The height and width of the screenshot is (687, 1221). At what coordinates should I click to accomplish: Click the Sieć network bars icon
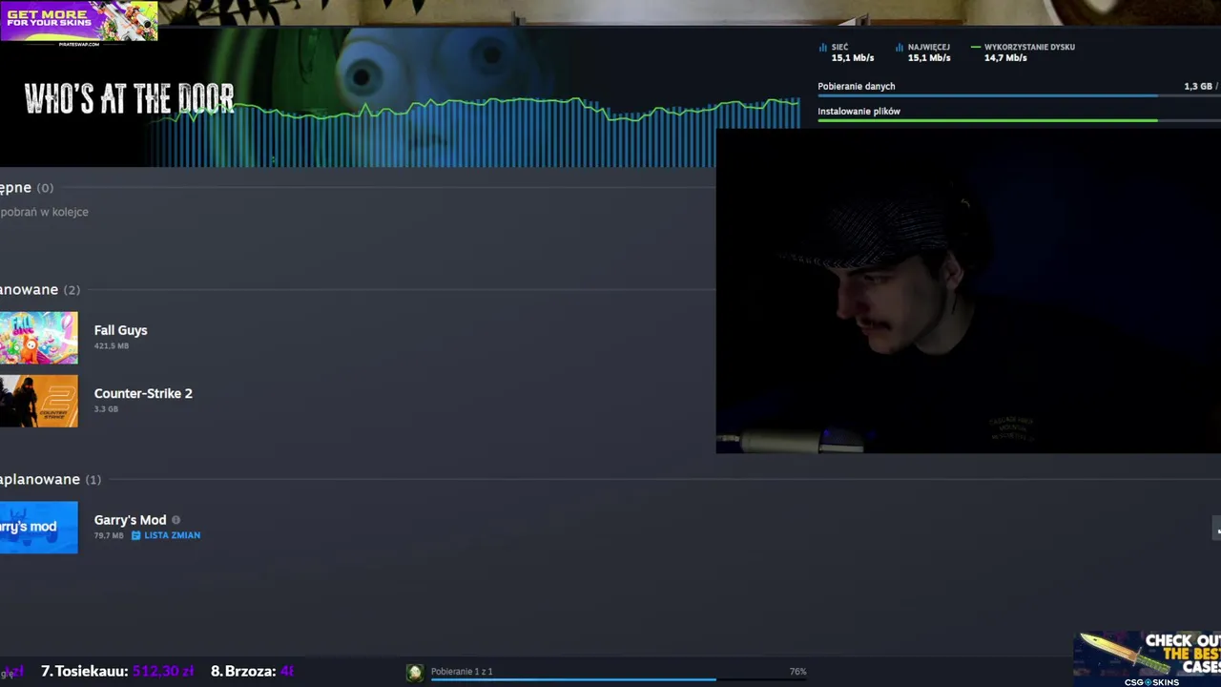point(823,47)
